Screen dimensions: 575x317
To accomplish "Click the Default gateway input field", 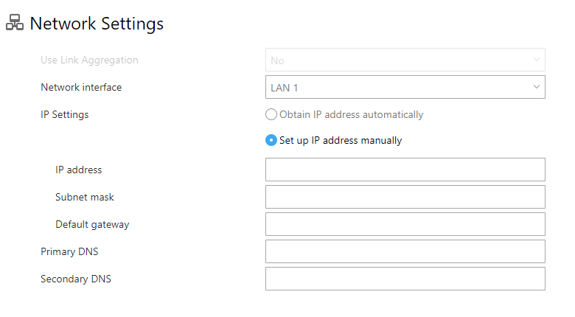I will pos(405,224).
